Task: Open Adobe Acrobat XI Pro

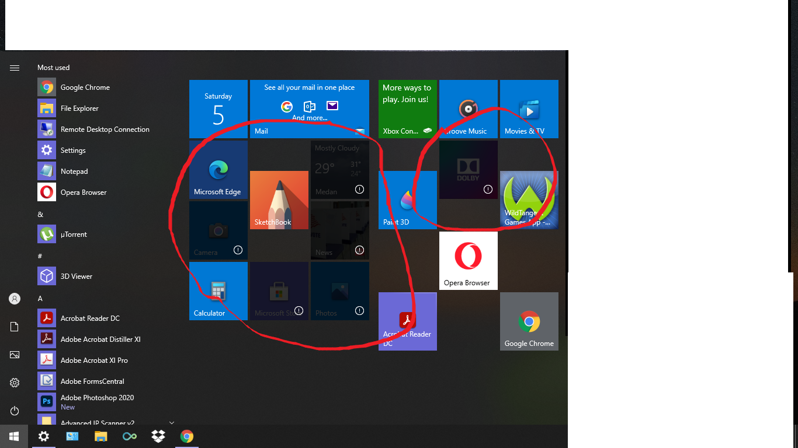Action: pyautogui.click(x=105, y=360)
